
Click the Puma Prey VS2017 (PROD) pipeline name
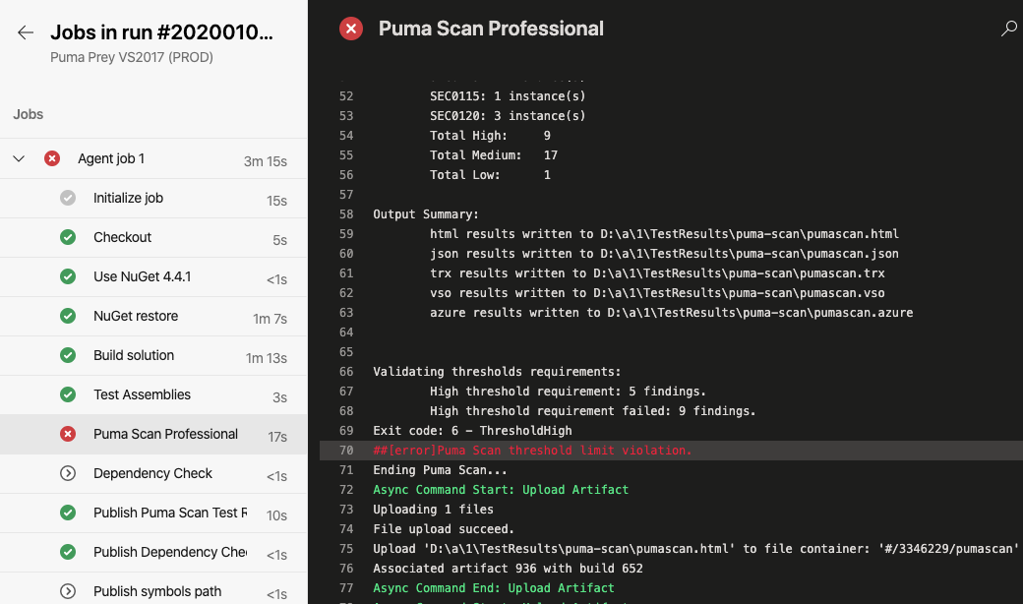point(132,57)
